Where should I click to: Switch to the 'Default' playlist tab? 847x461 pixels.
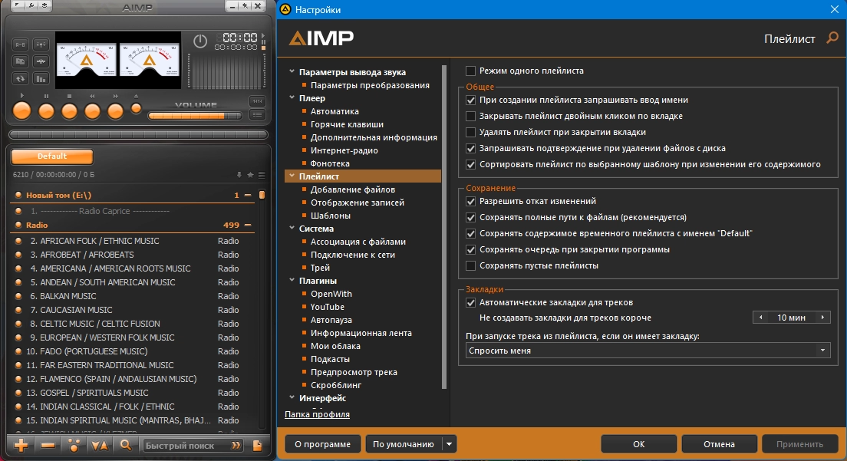(52, 156)
